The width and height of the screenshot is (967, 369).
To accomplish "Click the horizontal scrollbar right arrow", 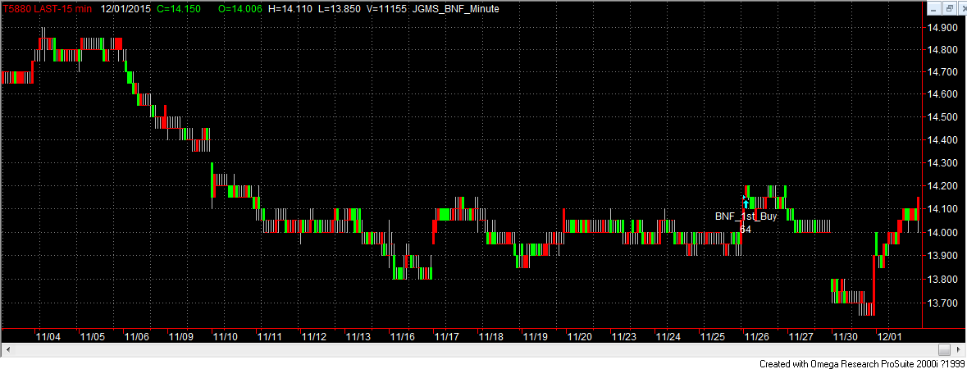I will (959, 349).
